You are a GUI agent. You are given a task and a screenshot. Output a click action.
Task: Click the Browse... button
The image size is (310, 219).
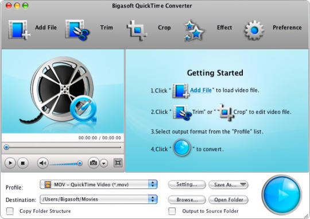coord(187,199)
